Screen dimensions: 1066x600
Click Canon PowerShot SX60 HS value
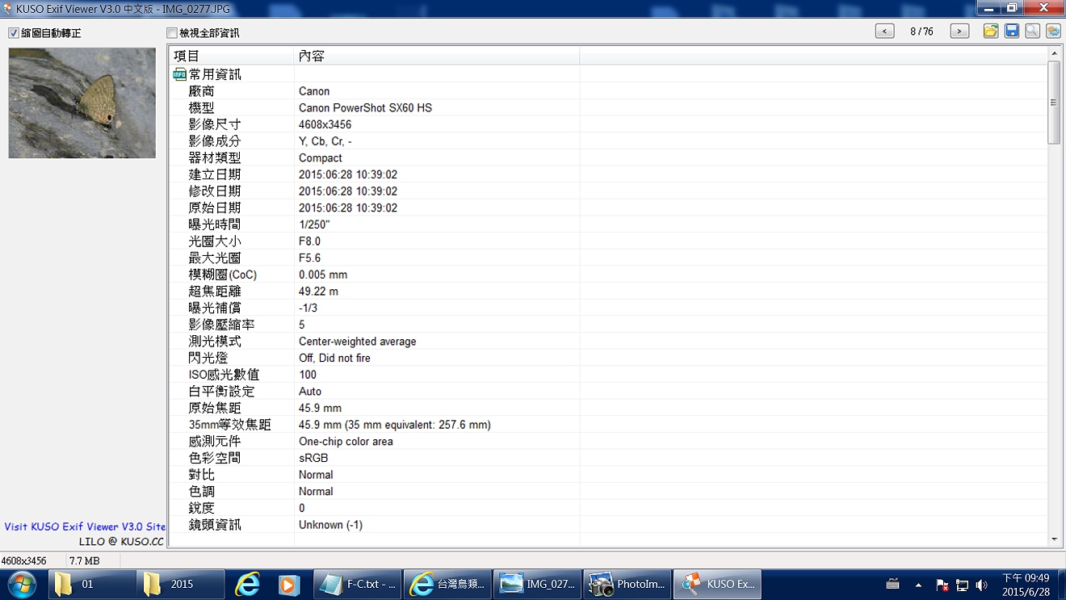(x=365, y=108)
